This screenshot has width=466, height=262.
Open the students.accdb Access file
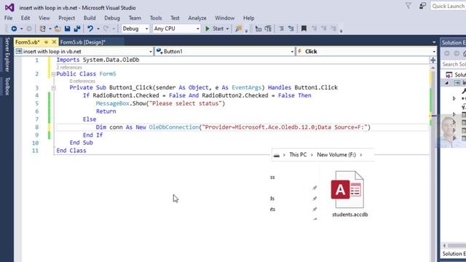tap(349, 194)
